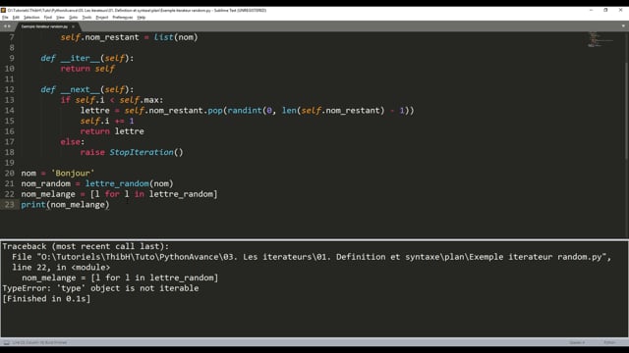Screen dimensions: 629x353
Task: Open the Preferences menu
Action: point(122,18)
